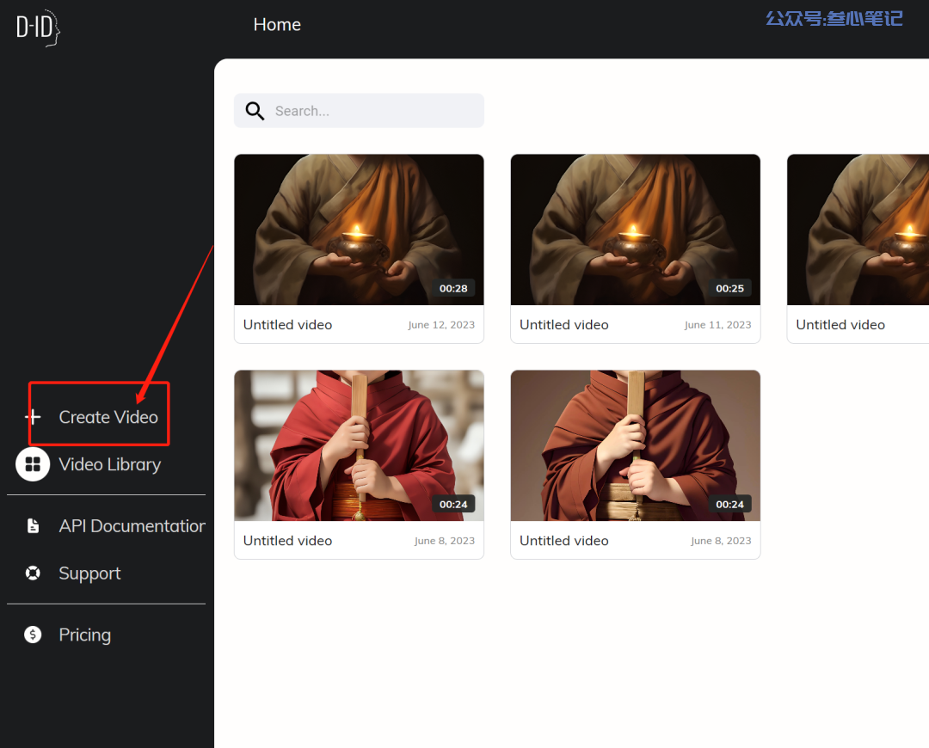Click the API Documentation file icon
Screen dimensions: 929x748
tap(34, 526)
